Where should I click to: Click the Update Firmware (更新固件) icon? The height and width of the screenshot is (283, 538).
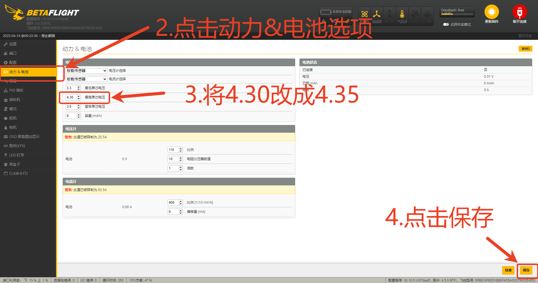(x=491, y=13)
